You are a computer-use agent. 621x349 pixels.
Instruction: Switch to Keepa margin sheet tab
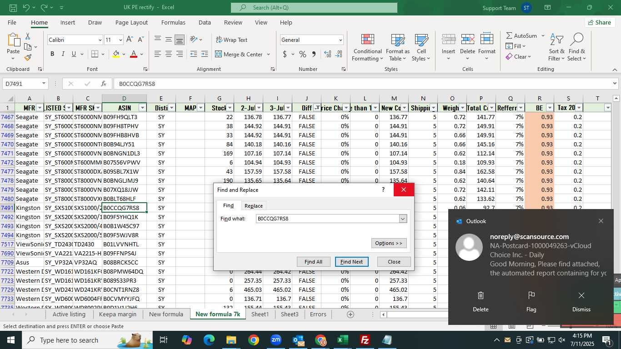point(118,314)
